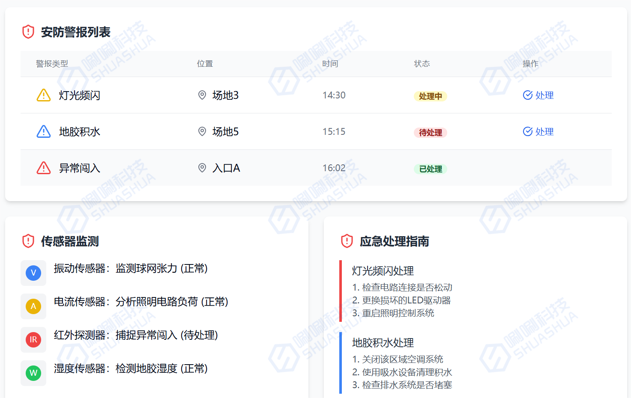Viewport: 631px width, 398px height.
Task: Click the 已处理 status badge
Action: pos(430,169)
